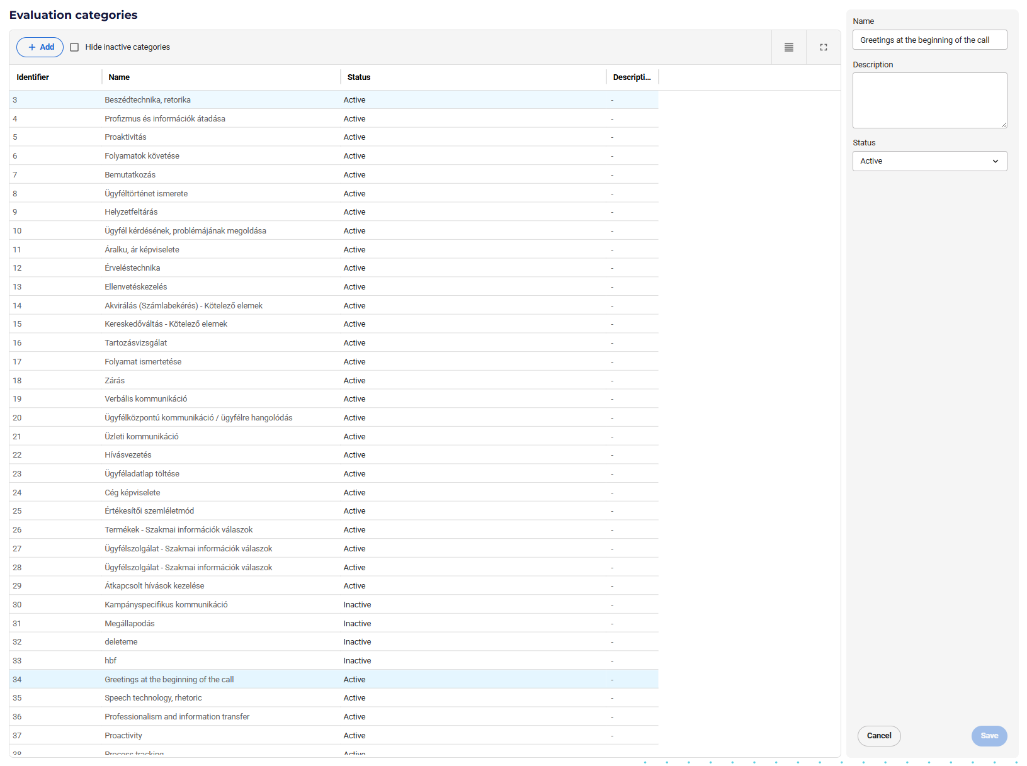
Task: Open the Status dropdown in edit panel
Action: (x=929, y=161)
